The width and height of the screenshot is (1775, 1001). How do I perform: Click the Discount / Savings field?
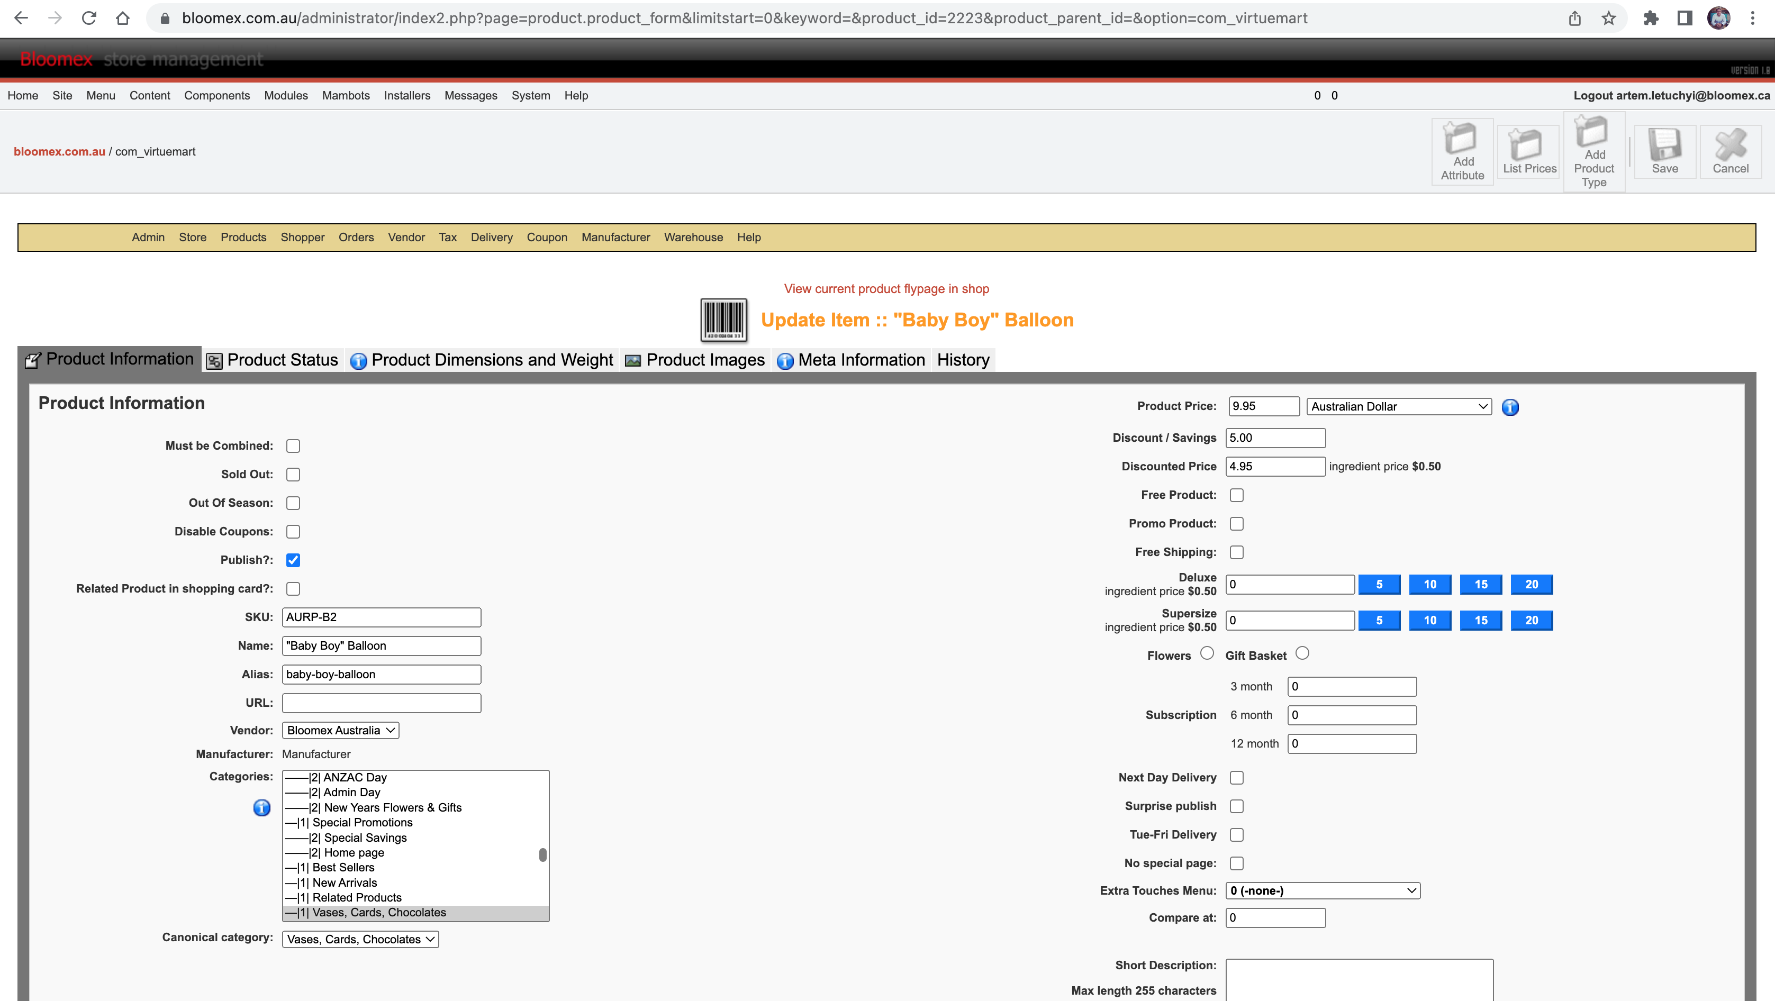pos(1275,438)
